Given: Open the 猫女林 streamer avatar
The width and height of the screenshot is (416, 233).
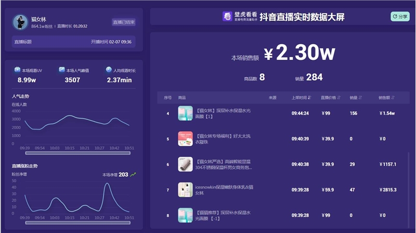Looking at the screenshot, I should 21,22.
